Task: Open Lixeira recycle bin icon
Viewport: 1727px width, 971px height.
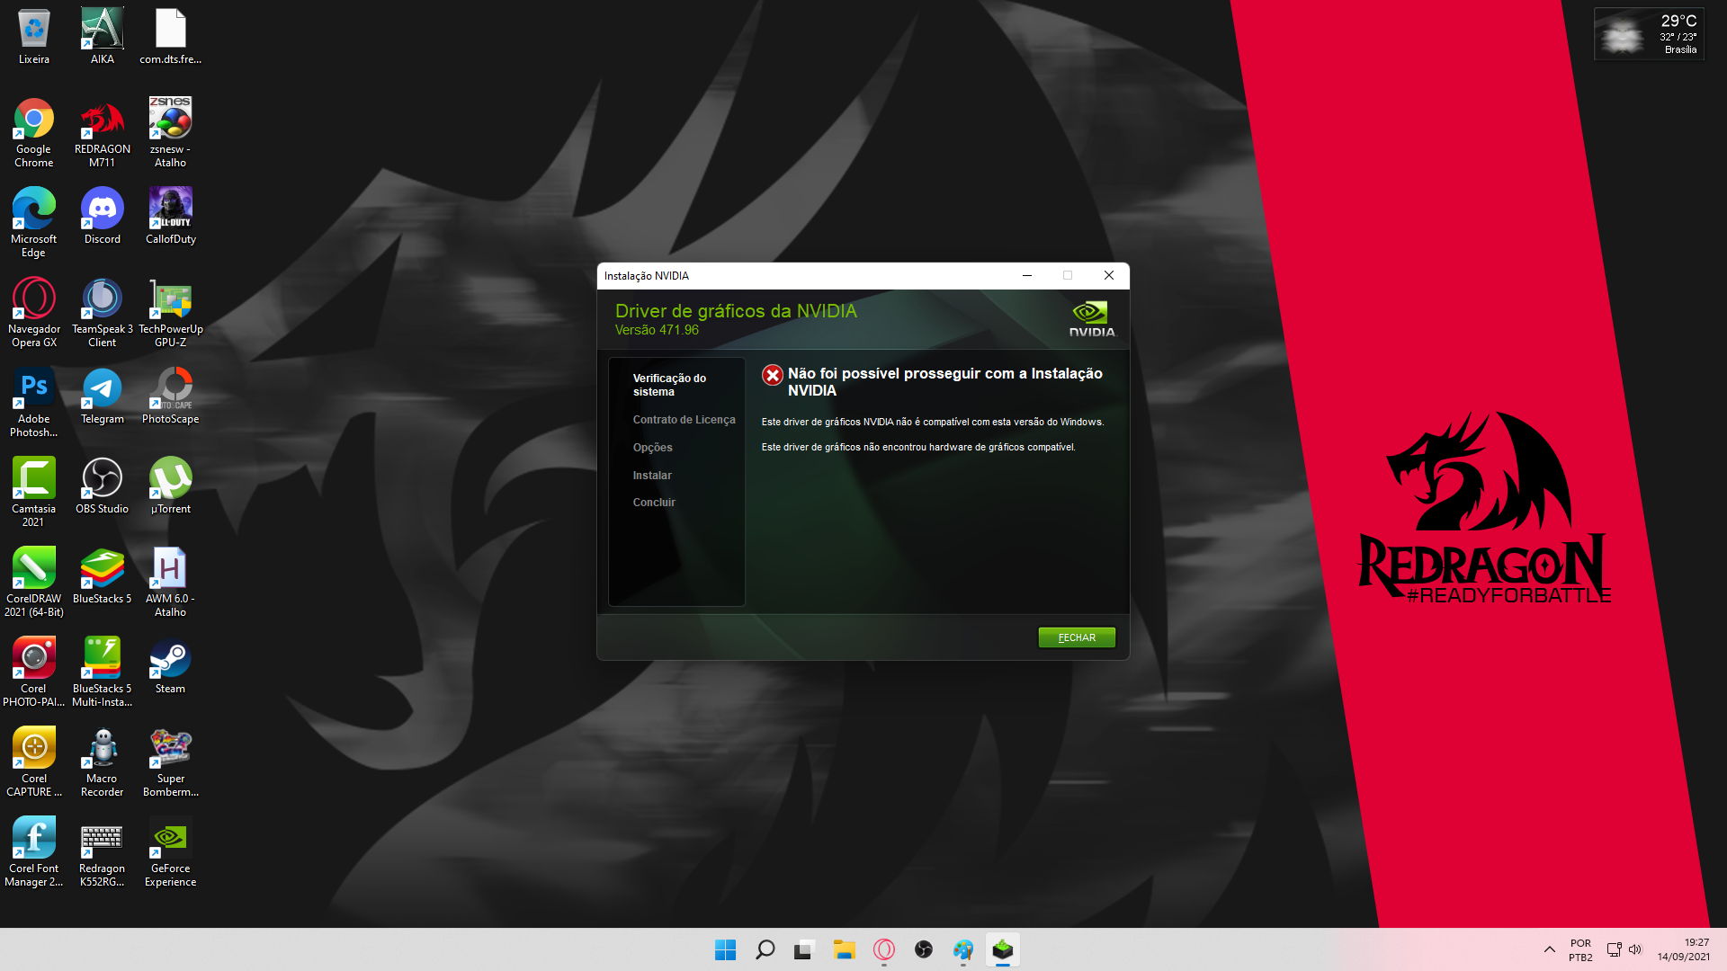Action: tap(34, 37)
